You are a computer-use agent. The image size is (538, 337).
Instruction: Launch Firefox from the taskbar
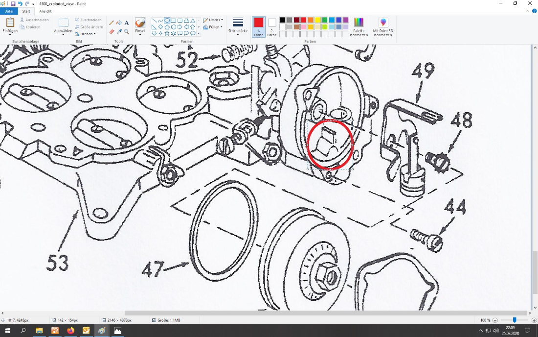(71, 331)
